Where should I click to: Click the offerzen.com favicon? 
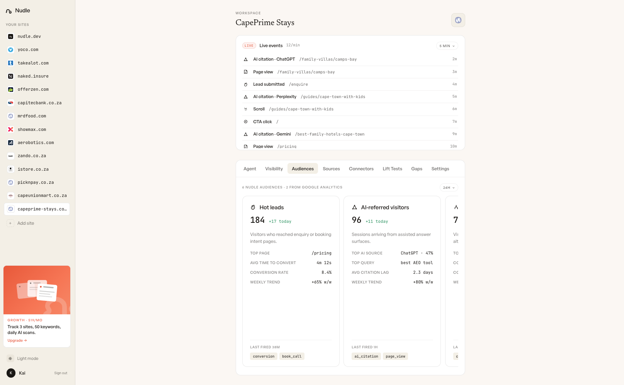click(11, 90)
